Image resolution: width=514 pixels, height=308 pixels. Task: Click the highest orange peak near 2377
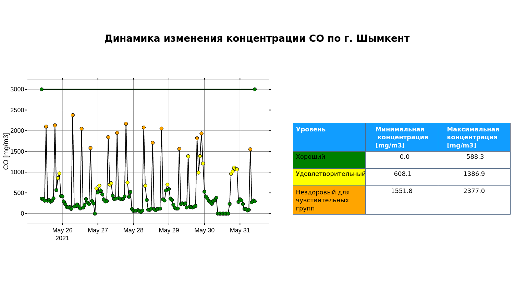(73, 115)
